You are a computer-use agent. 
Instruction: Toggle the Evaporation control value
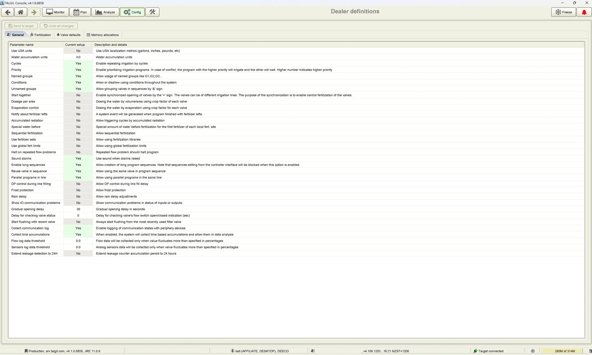point(78,108)
